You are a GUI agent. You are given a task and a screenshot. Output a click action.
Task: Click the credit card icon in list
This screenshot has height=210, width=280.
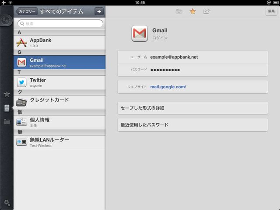(21, 102)
